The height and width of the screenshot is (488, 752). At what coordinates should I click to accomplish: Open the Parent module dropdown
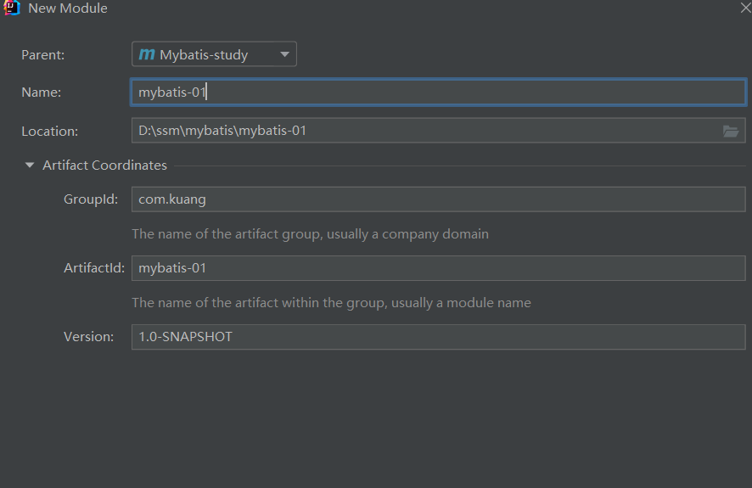pos(214,54)
